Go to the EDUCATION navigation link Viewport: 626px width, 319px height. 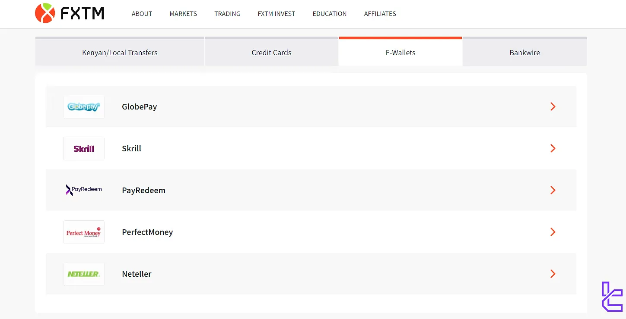pyautogui.click(x=330, y=14)
